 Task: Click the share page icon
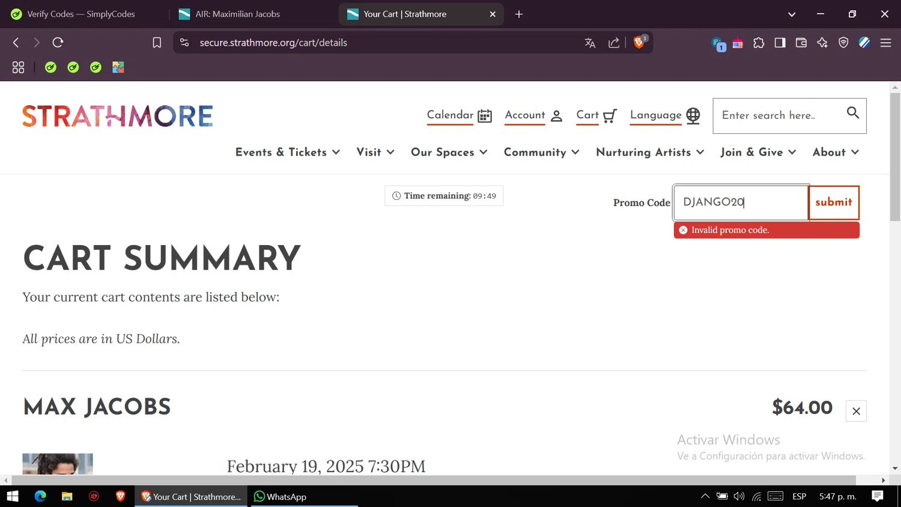coord(614,43)
